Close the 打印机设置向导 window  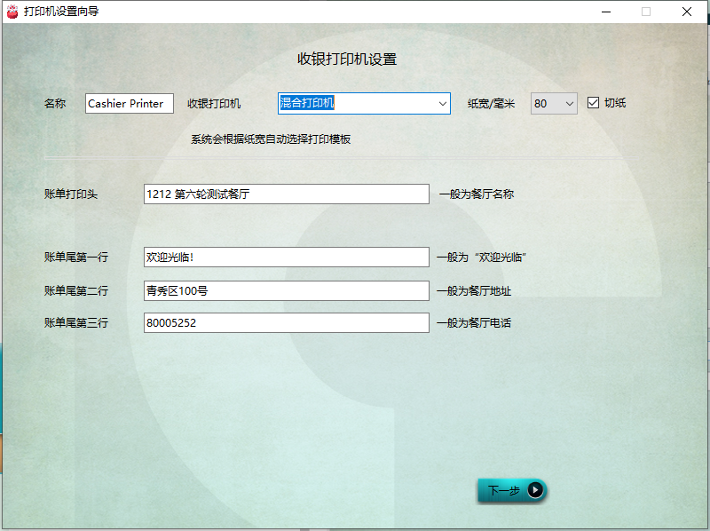[687, 12]
